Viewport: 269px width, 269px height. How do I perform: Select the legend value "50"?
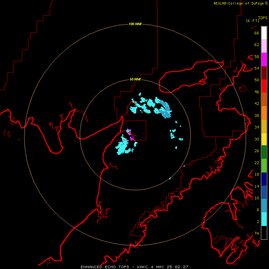pos(257,80)
